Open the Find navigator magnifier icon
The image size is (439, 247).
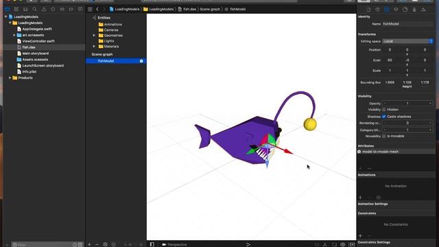coord(35,9)
